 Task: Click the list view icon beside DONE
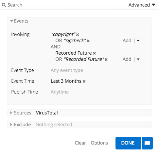(x=147, y=143)
